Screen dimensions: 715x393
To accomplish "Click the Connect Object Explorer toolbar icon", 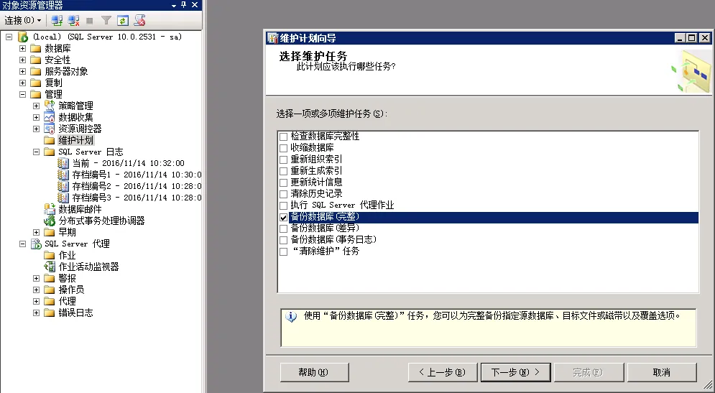I will point(57,21).
